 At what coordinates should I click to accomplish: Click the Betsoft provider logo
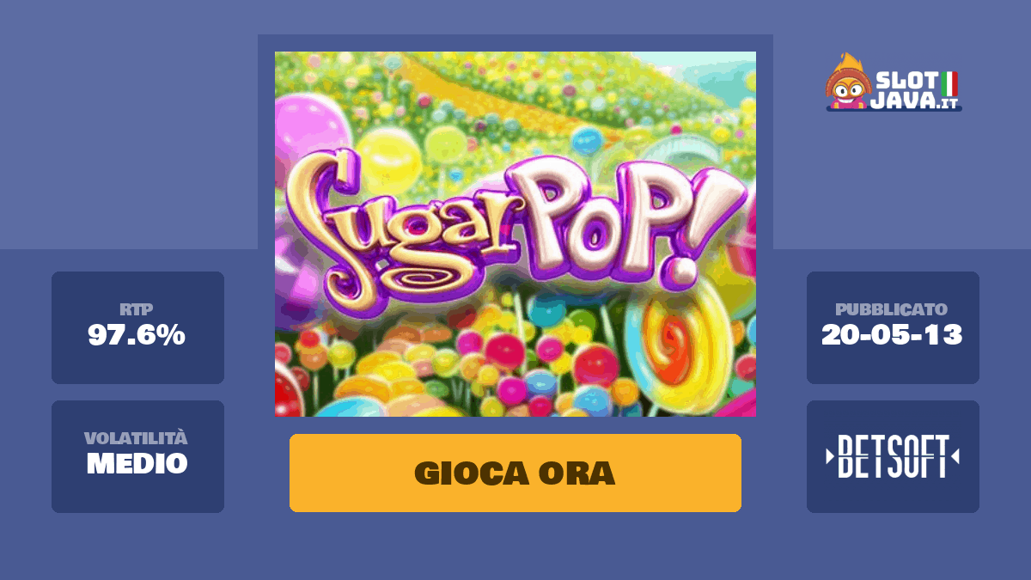893,457
